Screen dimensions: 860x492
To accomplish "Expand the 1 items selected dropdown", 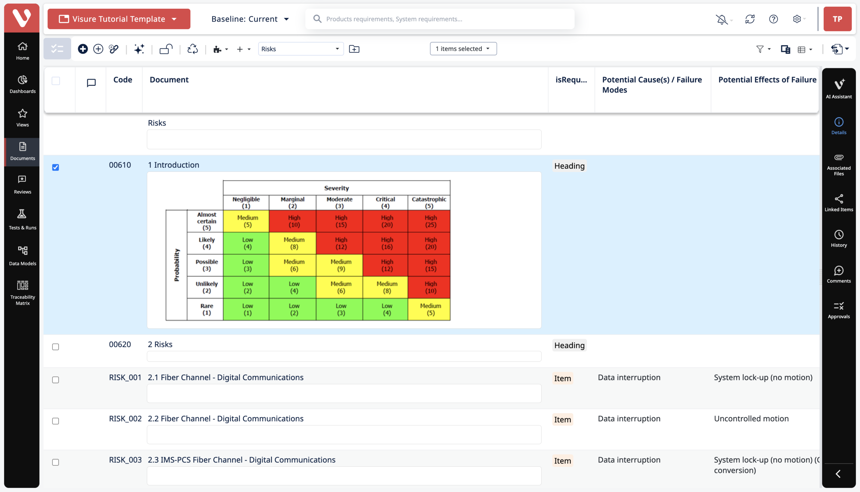I will click(x=463, y=49).
